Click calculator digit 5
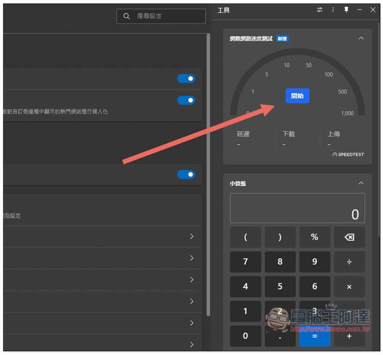 [280, 286]
